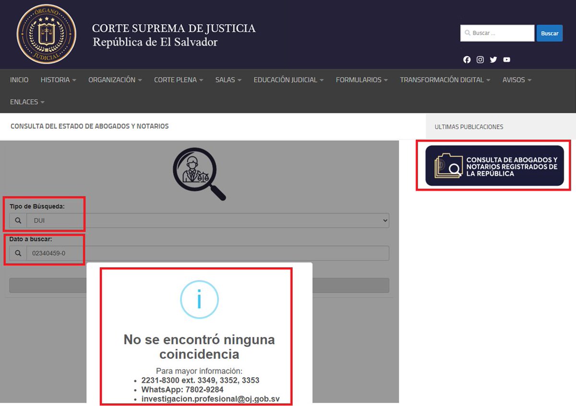Expand the SALAS menu
Viewport: 576px width, 406px height.
(228, 80)
